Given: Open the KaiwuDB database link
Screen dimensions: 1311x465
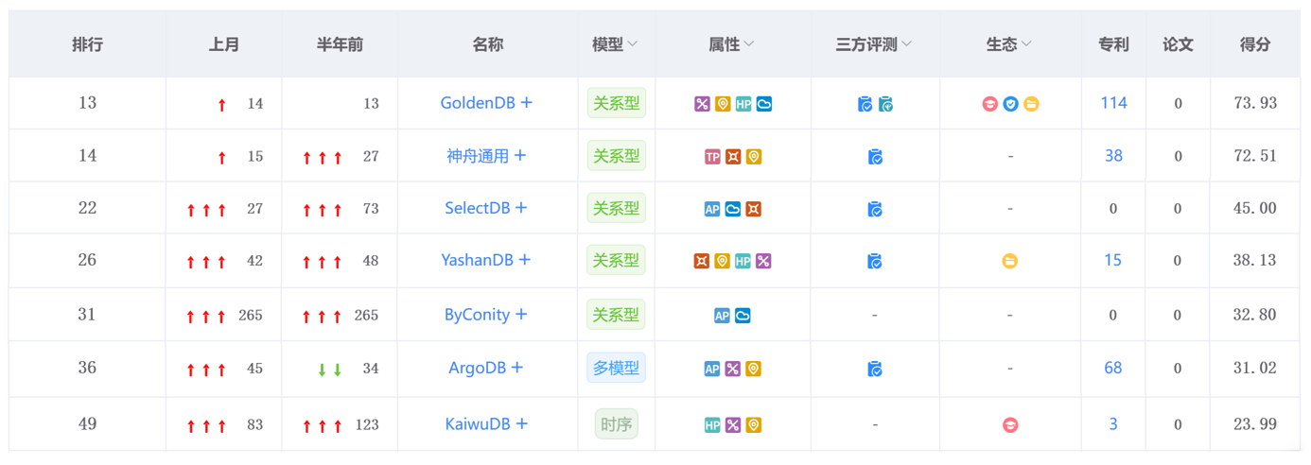Looking at the screenshot, I should (x=478, y=424).
